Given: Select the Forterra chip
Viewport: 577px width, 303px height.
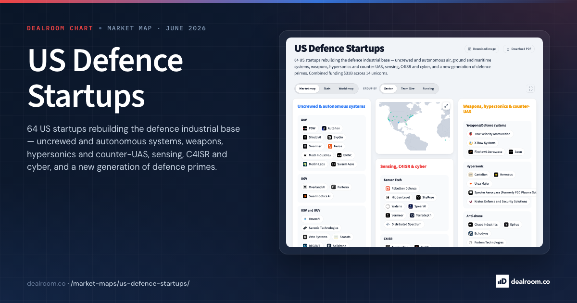Looking at the screenshot, I should [x=340, y=187].
